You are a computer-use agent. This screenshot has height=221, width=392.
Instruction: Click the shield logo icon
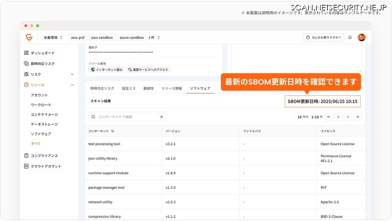coord(29,37)
